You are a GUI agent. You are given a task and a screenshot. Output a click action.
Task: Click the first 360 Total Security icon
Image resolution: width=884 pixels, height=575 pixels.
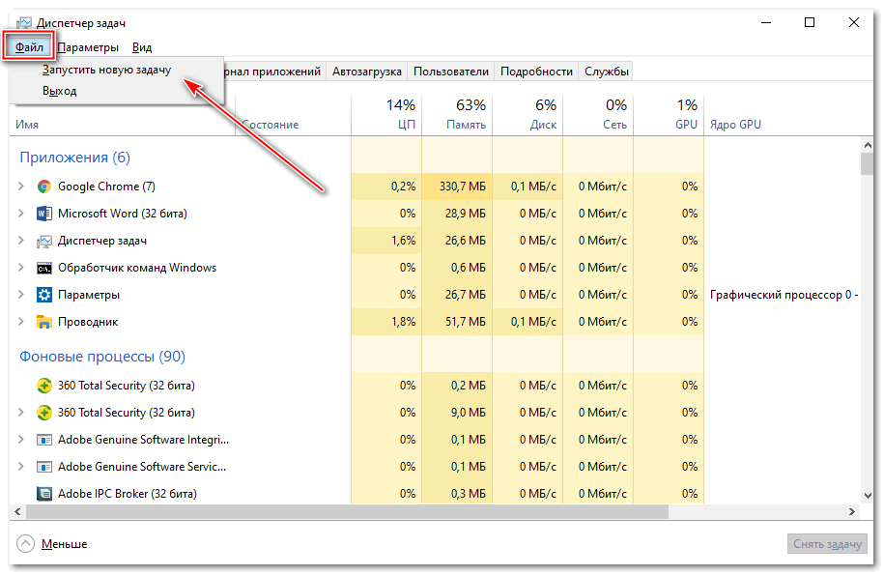click(44, 386)
